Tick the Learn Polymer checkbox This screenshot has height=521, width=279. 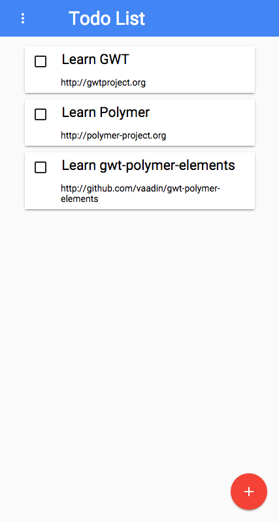coord(41,114)
